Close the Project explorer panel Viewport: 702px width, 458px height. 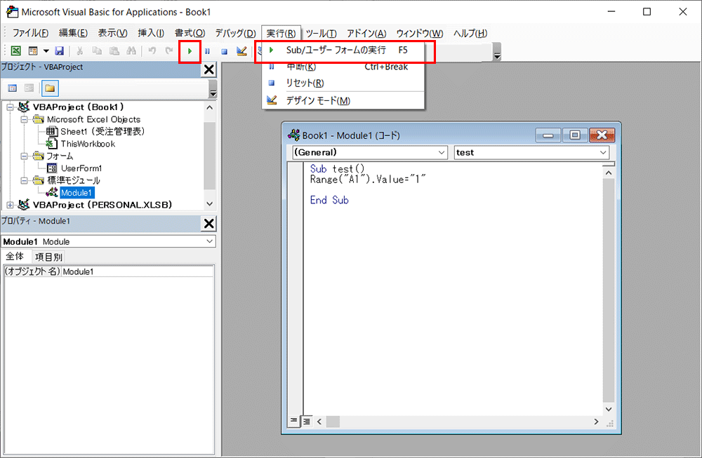click(208, 69)
